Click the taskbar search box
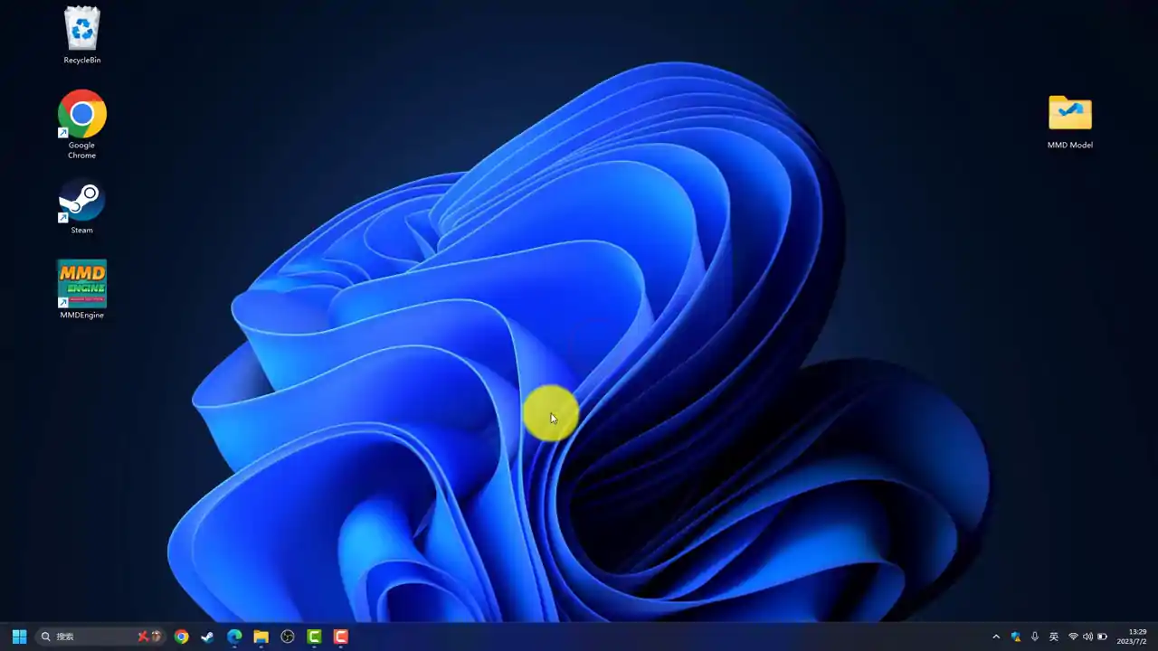 [x=100, y=637]
